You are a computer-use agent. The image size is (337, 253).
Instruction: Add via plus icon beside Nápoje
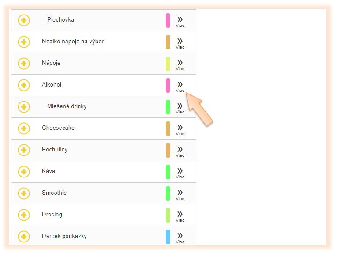pyautogui.click(x=24, y=64)
